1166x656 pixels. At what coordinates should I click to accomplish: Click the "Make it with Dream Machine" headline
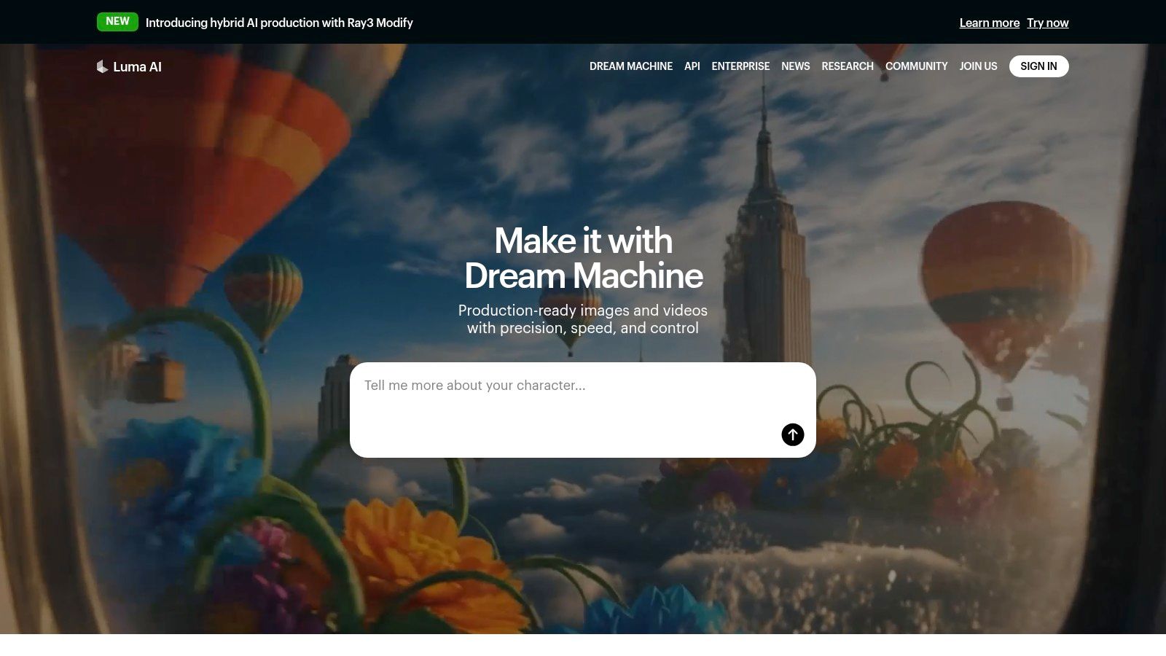(x=583, y=258)
